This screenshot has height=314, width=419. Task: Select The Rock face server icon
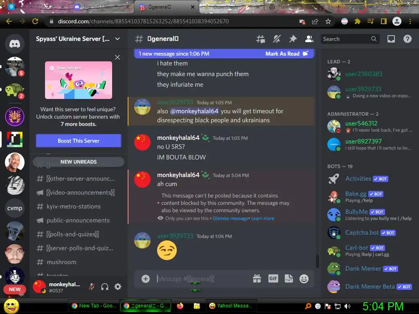click(x=15, y=162)
